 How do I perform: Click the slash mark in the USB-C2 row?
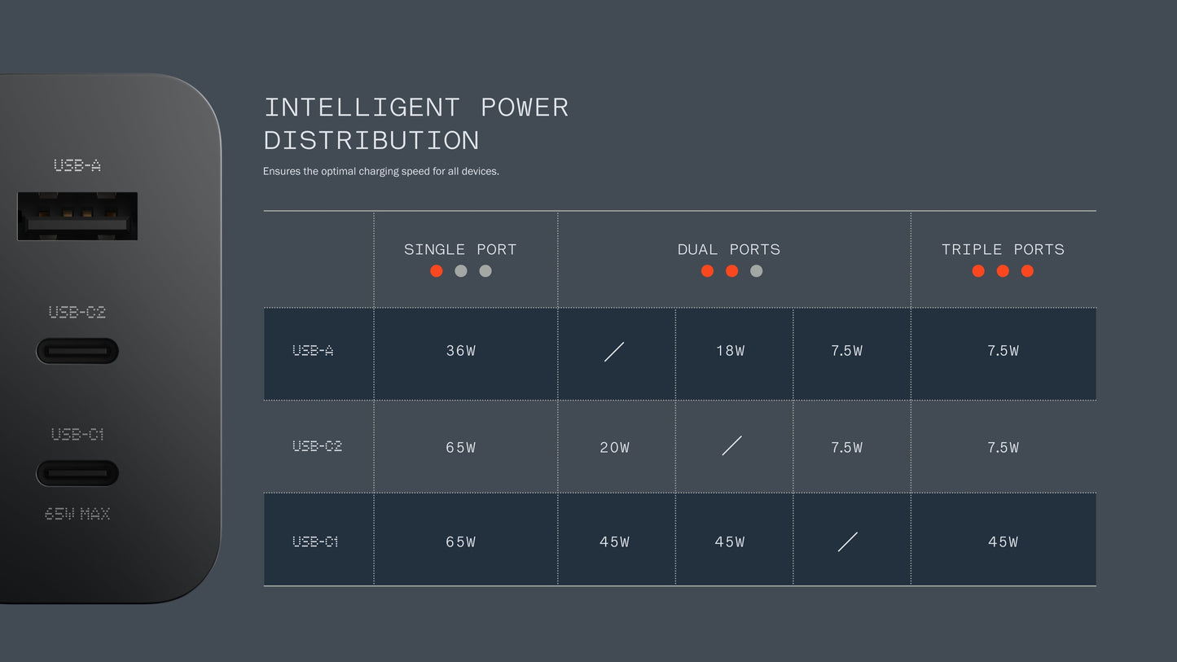click(731, 445)
